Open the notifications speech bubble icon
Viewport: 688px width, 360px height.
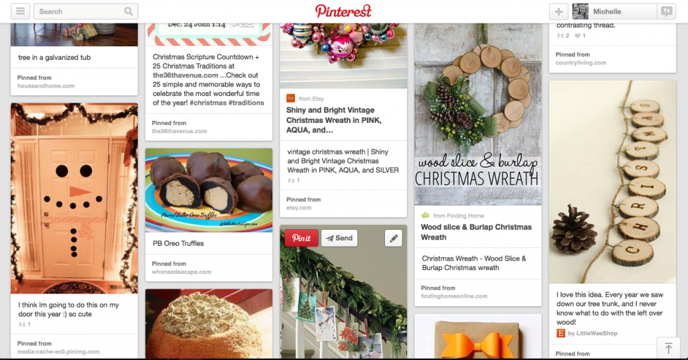[666, 11]
